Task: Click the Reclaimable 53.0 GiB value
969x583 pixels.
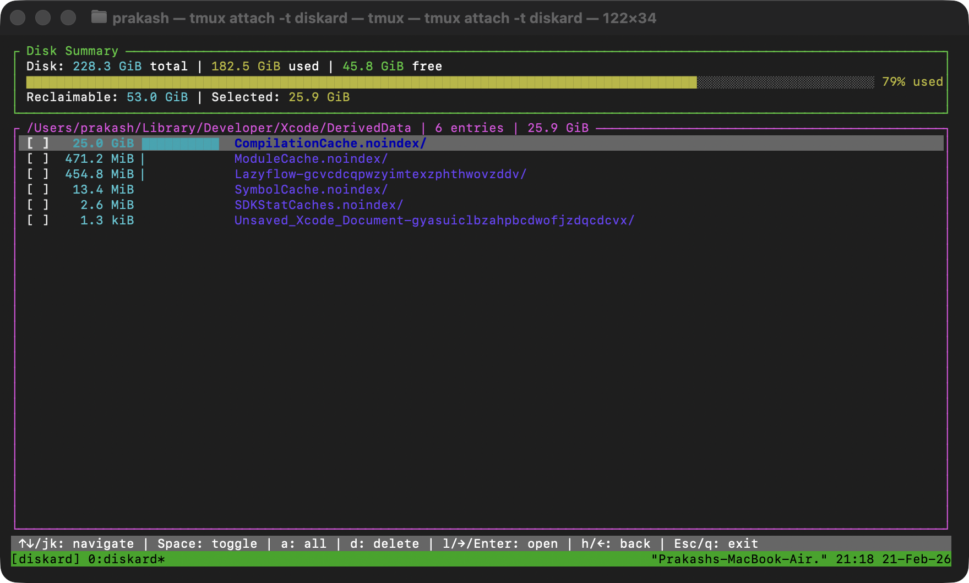Action: (x=157, y=97)
